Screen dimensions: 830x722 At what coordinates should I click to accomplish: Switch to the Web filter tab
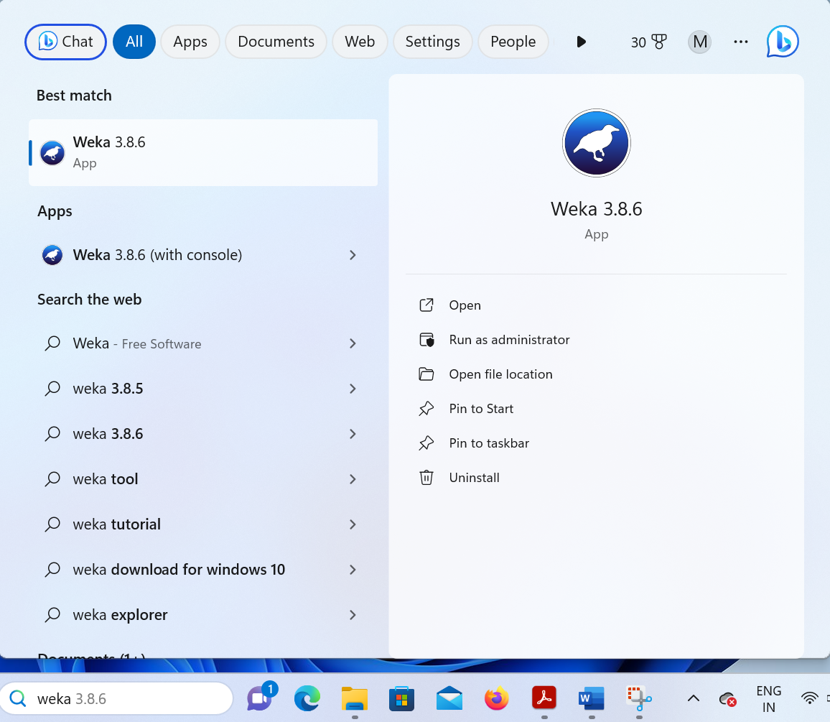click(x=360, y=42)
